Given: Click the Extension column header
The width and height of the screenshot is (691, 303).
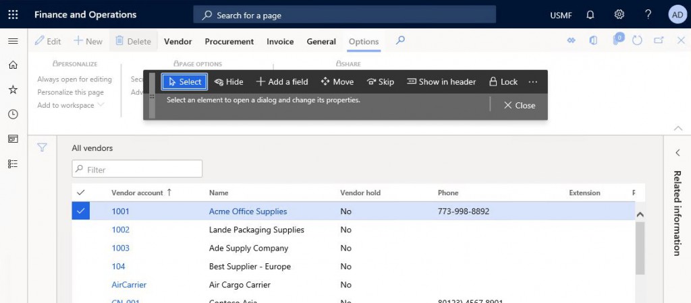Looking at the screenshot, I should pos(584,193).
